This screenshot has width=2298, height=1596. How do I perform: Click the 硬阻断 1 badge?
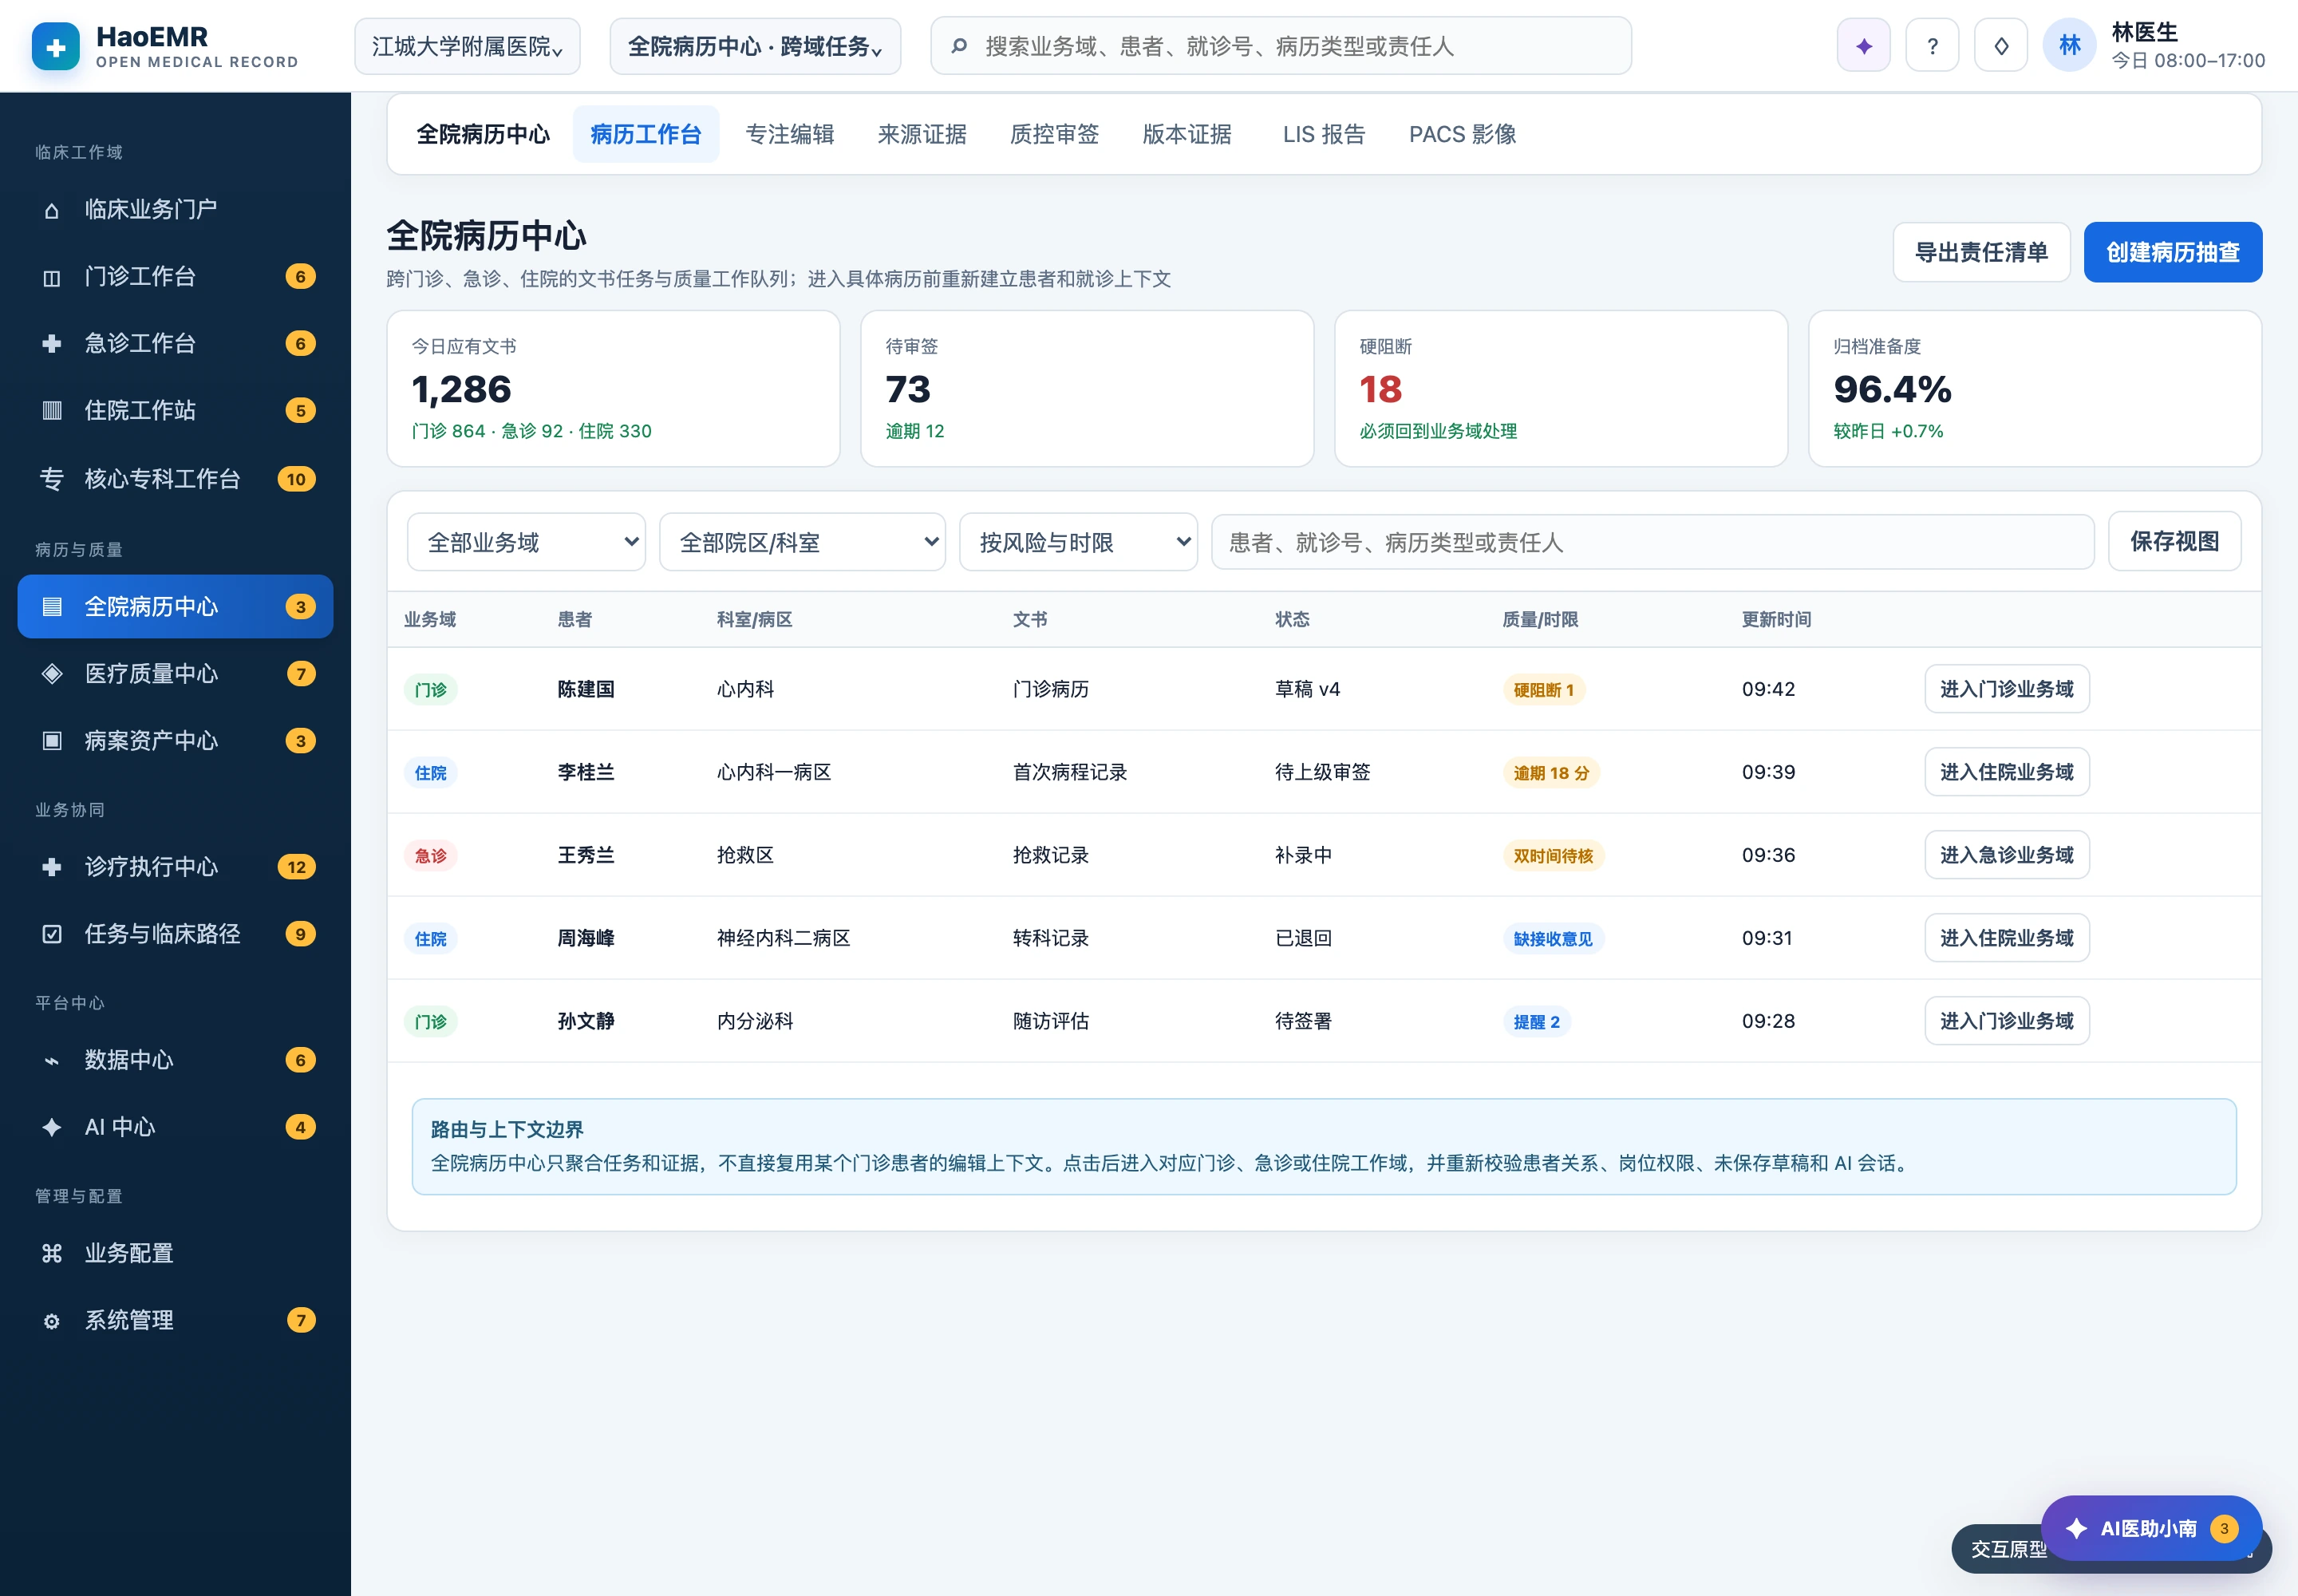[x=1543, y=690]
